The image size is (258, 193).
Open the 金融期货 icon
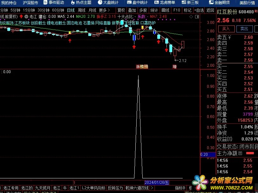[x=211, y=2]
